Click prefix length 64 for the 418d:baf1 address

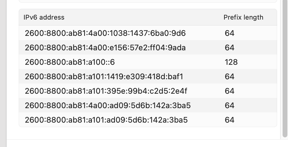[x=230, y=77]
